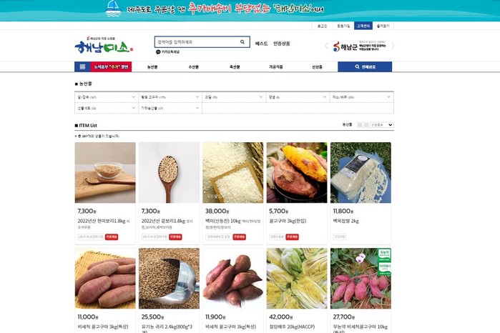This screenshot has width=500, height=333.
Task: Open the sort order dropdown
Action: click(x=382, y=125)
